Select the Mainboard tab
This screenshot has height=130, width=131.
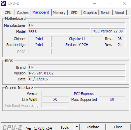(x=41, y=12)
